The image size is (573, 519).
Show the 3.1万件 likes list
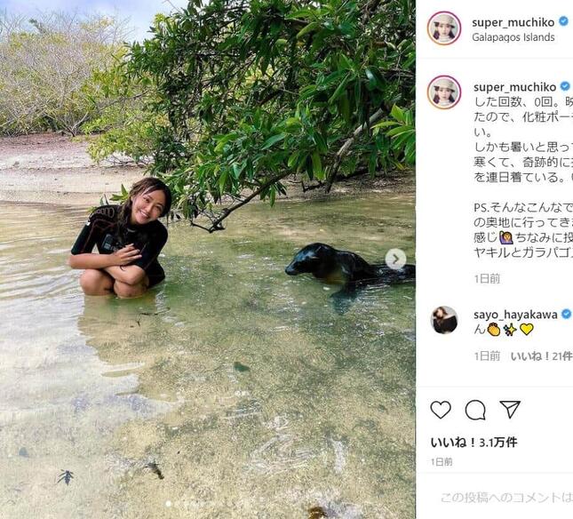pyautogui.click(x=474, y=443)
